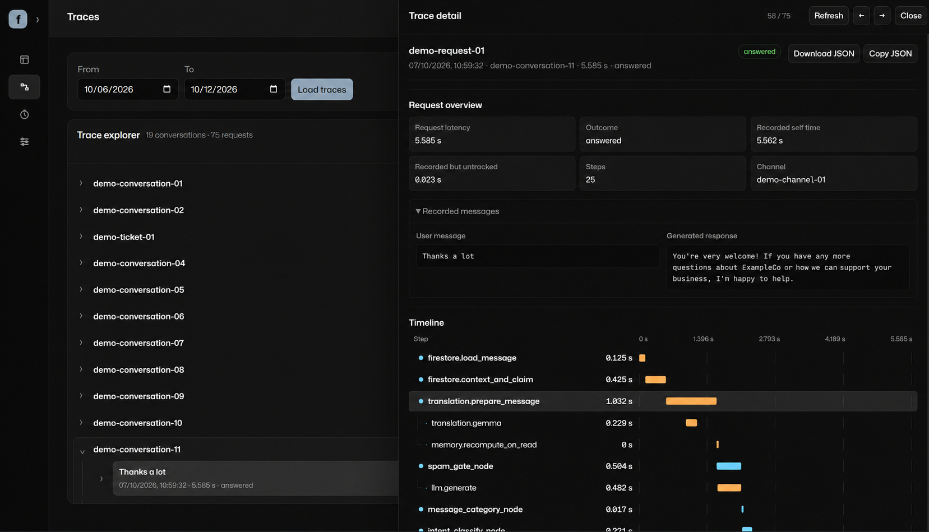The image size is (929, 532).
Task: Click the Steps count value 25
Action: pos(590,180)
